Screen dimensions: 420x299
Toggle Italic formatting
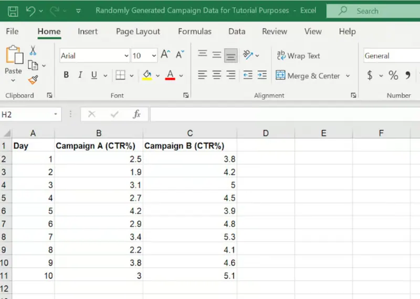pyautogui.click(x=80, y=76)
